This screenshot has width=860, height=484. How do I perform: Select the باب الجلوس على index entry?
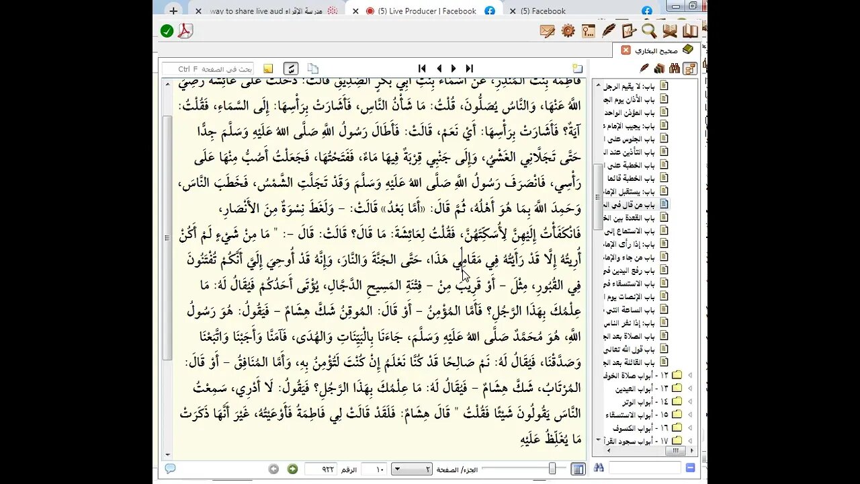click(x=636, y=138)
